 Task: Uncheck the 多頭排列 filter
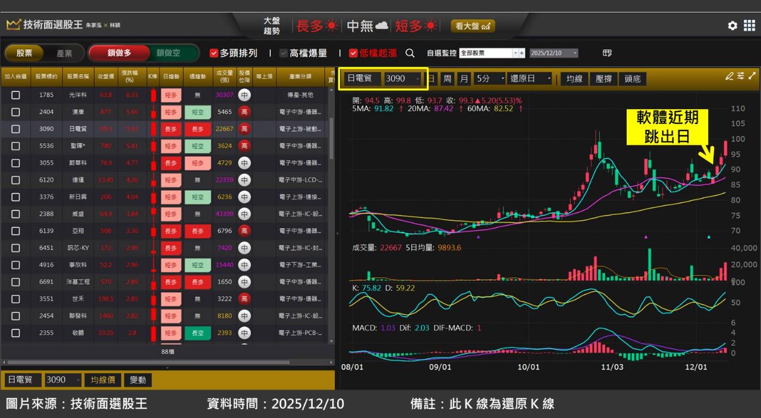214,53
